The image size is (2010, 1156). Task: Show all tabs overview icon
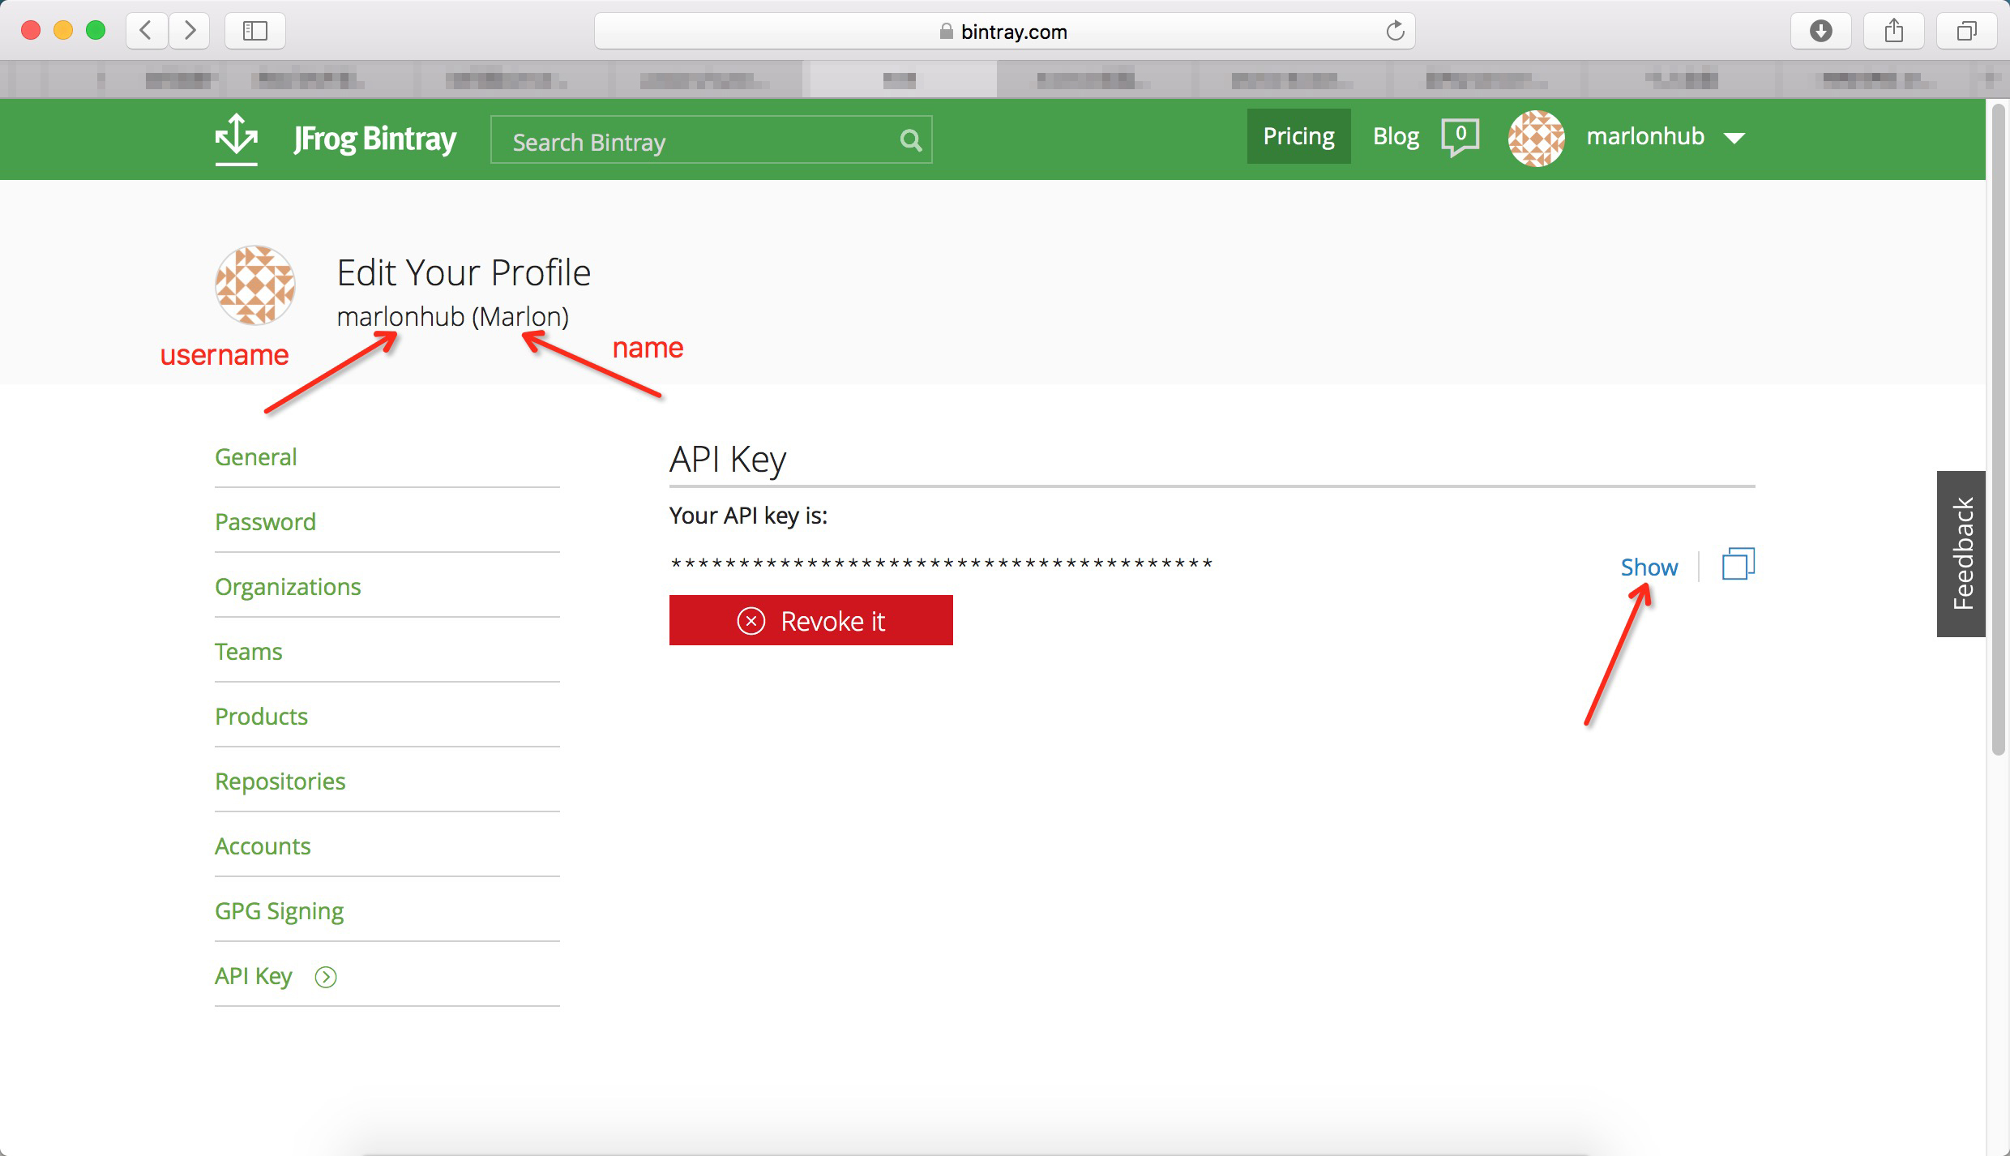coord(1966,31)
